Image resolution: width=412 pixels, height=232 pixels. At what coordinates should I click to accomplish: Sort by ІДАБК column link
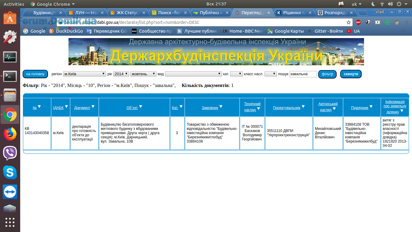click(x=58, y=108)
